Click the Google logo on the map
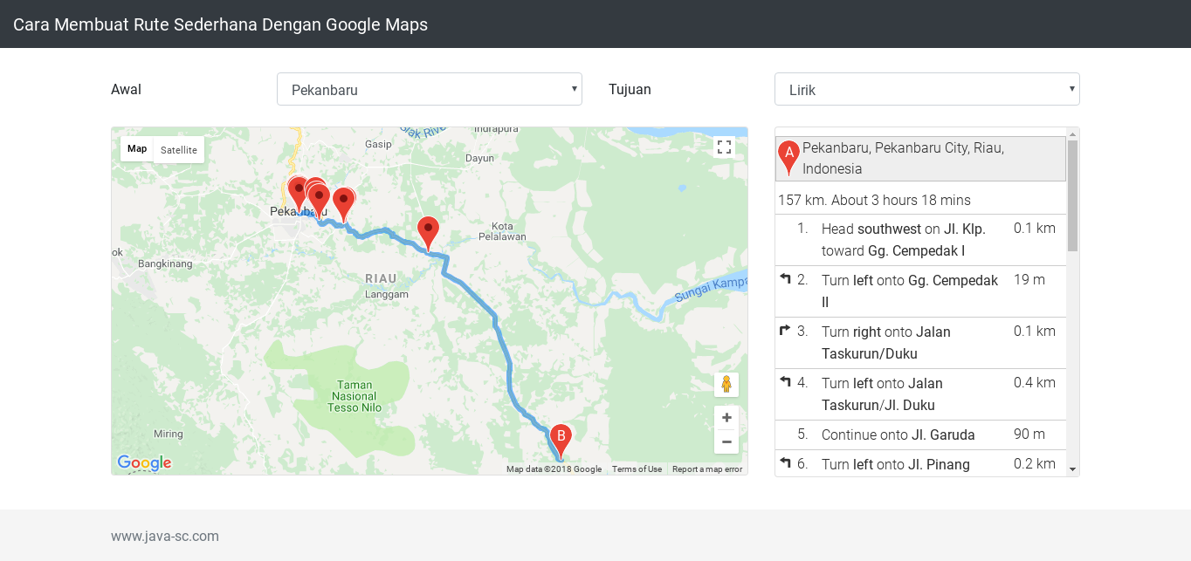This screenshot has height=561, width=1191. tap(142, 462)
